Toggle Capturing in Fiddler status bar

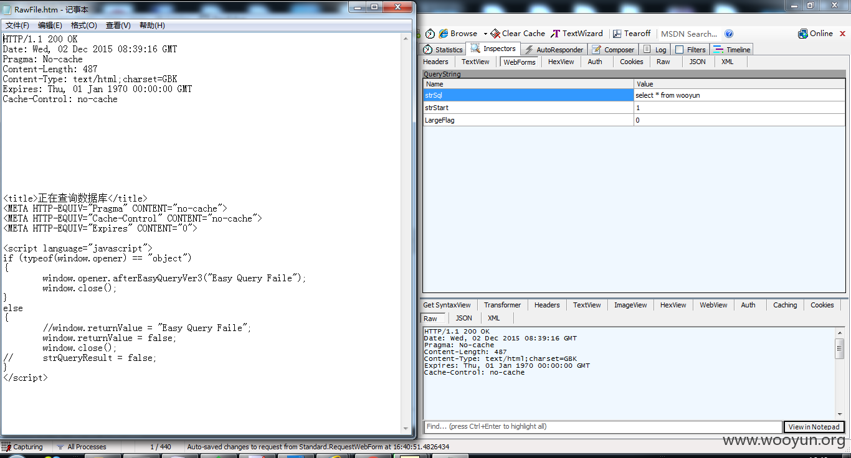pyautogui.click(x=22, y=447)
